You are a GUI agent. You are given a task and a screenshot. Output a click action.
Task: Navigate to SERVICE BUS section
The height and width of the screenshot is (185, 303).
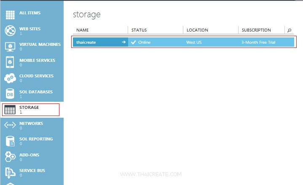[x=32, y=171]
